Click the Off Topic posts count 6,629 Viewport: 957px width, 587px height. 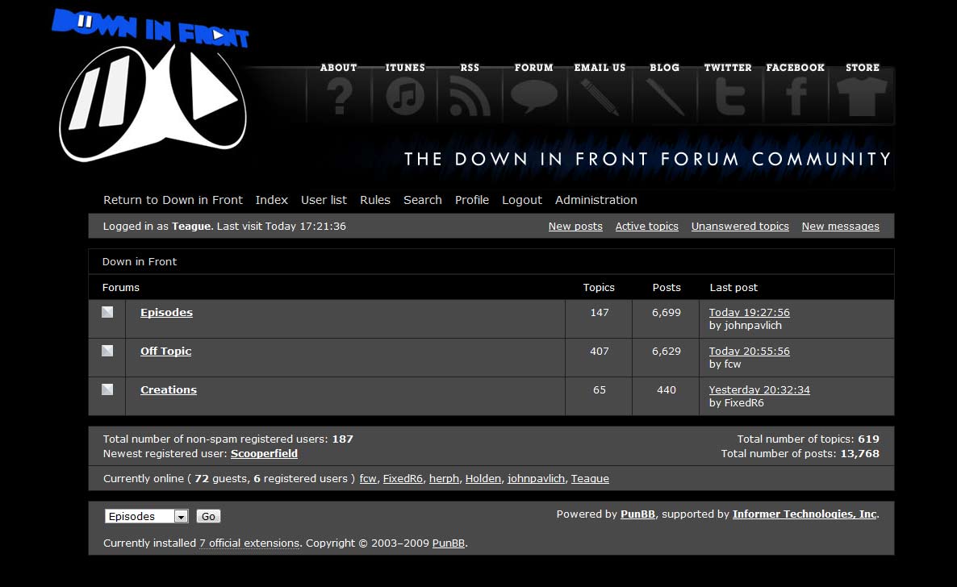pos(666,352)
